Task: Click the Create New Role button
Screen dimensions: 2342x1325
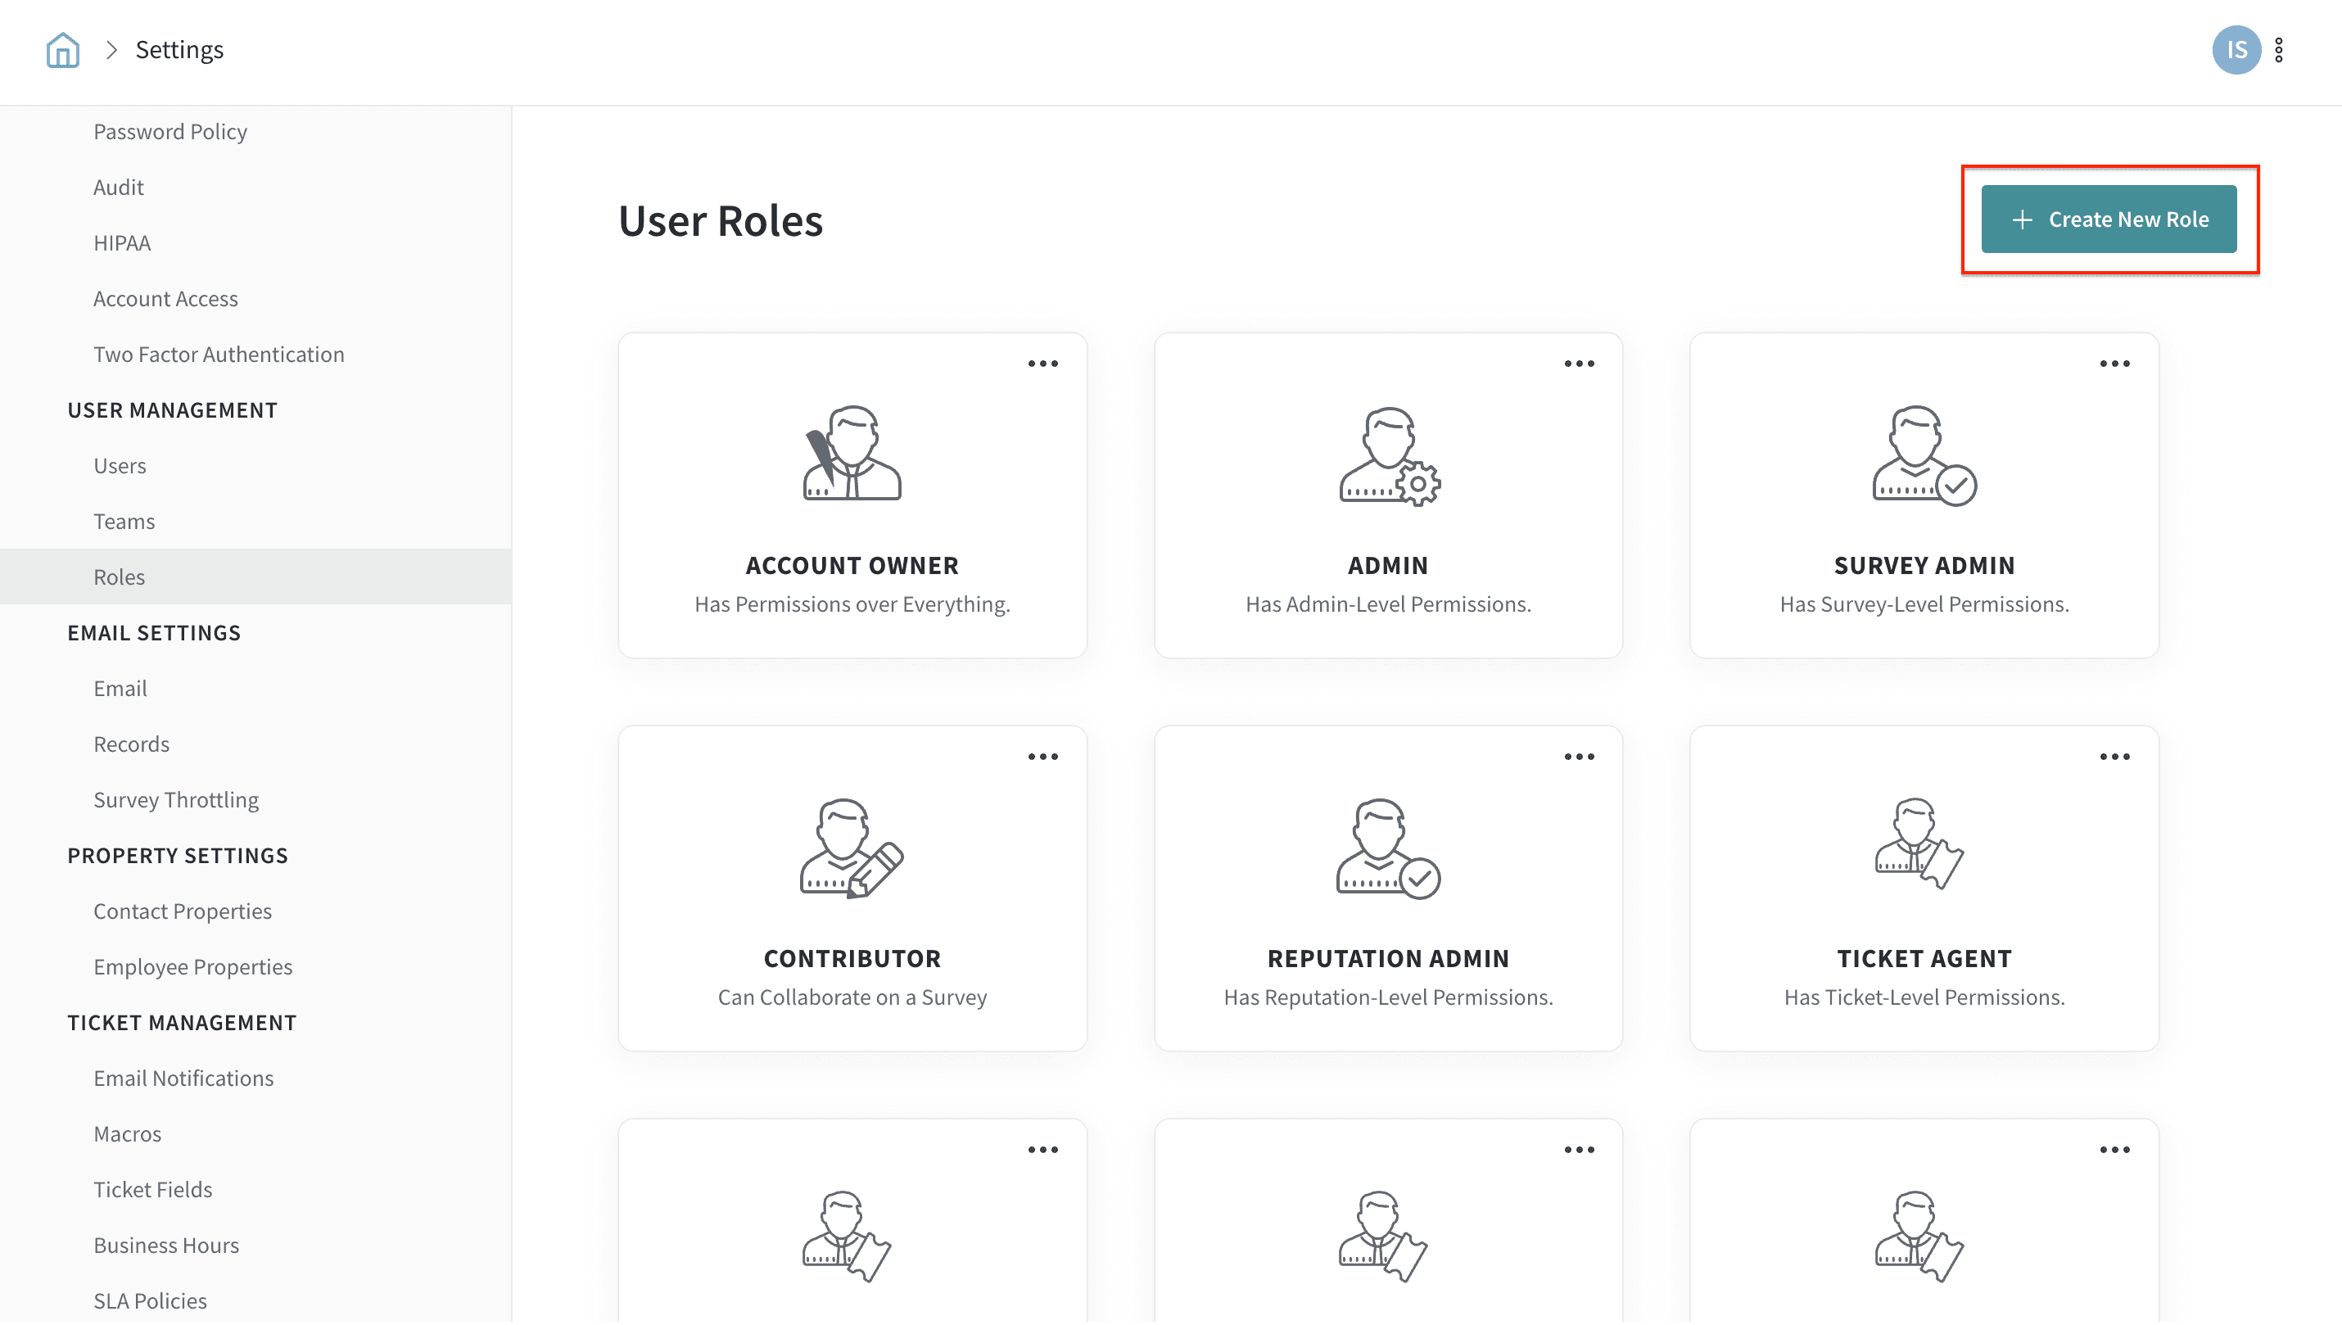Action: 2108,219
